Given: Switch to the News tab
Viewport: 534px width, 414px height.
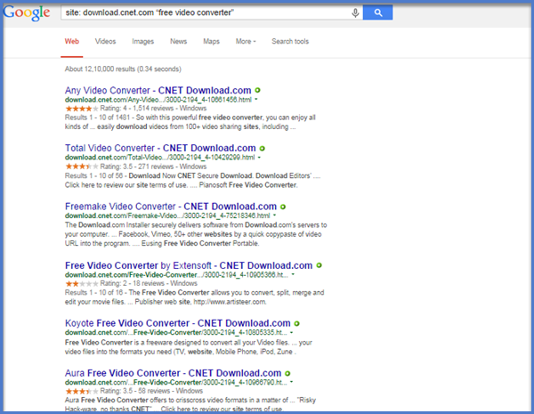Looking at the screenshot, I should (179, 42).
